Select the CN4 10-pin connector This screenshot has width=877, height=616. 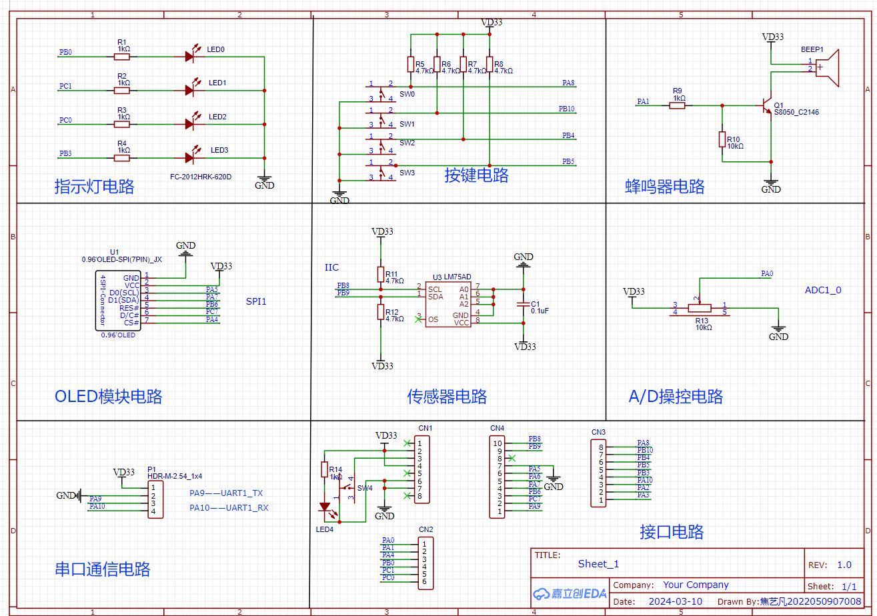click(498, 477)
